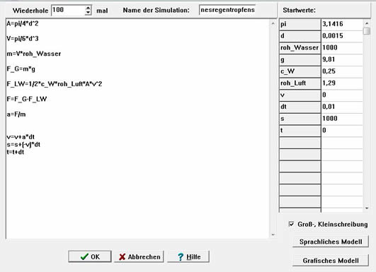Click the F_LW air resistance equation

pos(55,84)
